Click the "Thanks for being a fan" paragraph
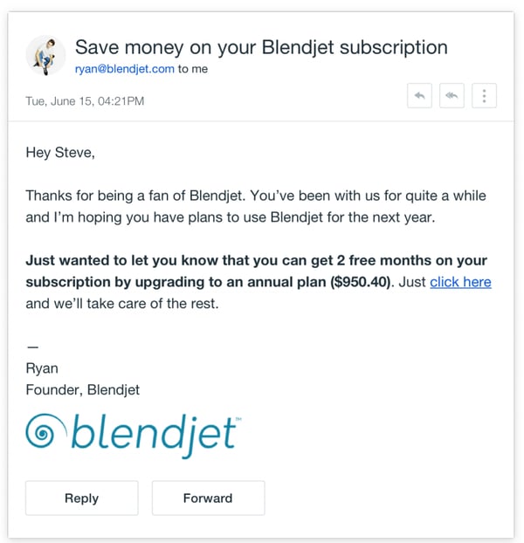 (256, 206)
